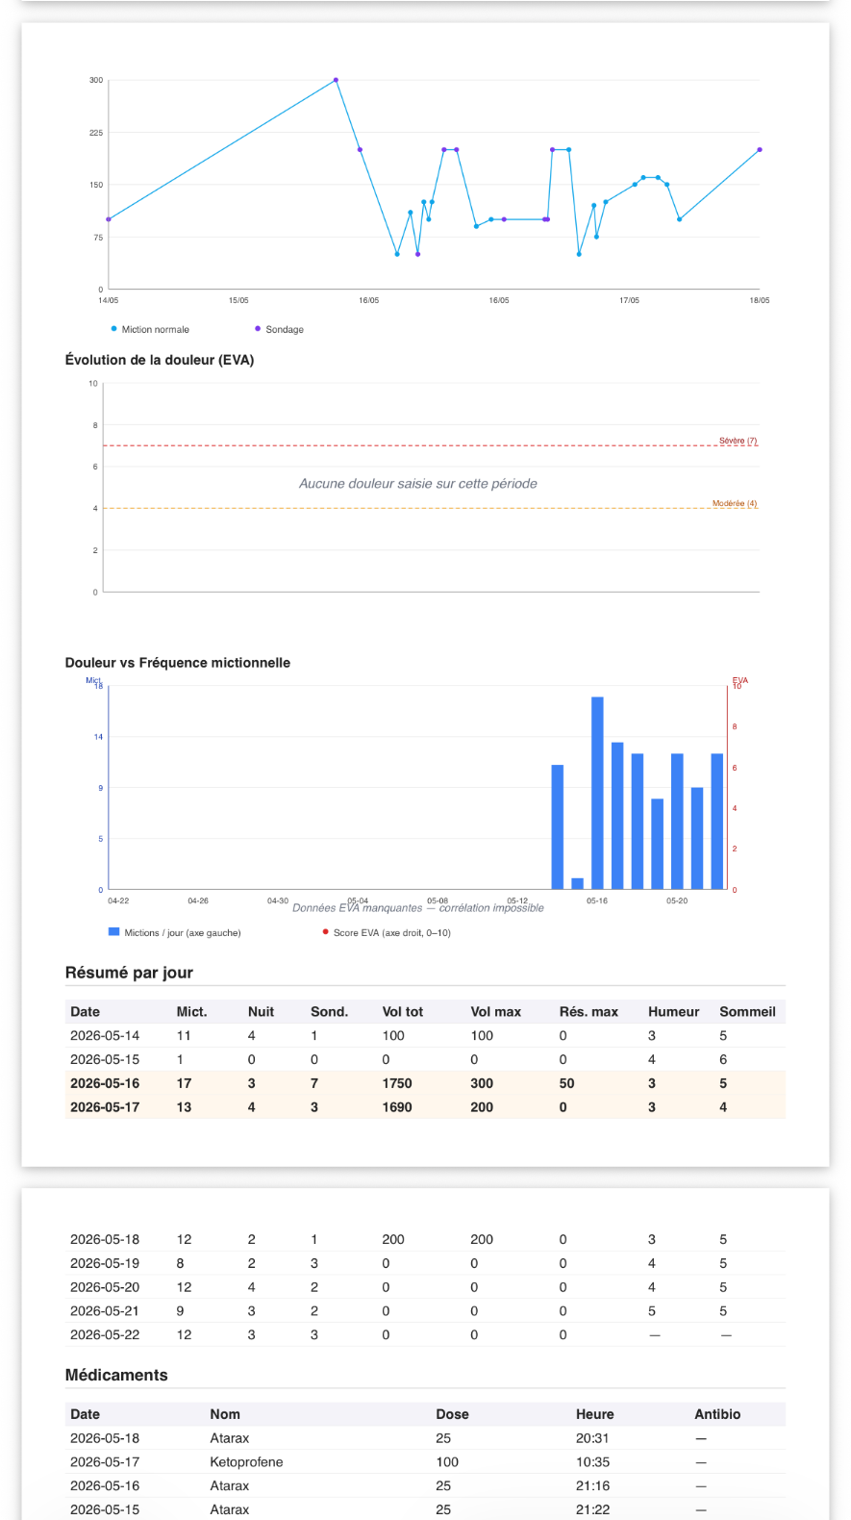
Task: Click the Sondage legend entry
Action: (x=279, y=329)
